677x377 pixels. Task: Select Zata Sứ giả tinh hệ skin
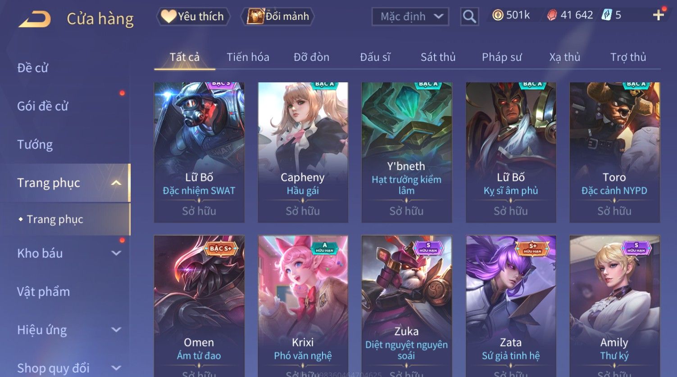click(x=511, y=306)
